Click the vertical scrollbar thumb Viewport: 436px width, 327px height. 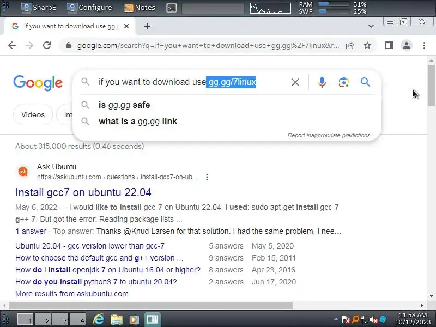pos(431,86)
